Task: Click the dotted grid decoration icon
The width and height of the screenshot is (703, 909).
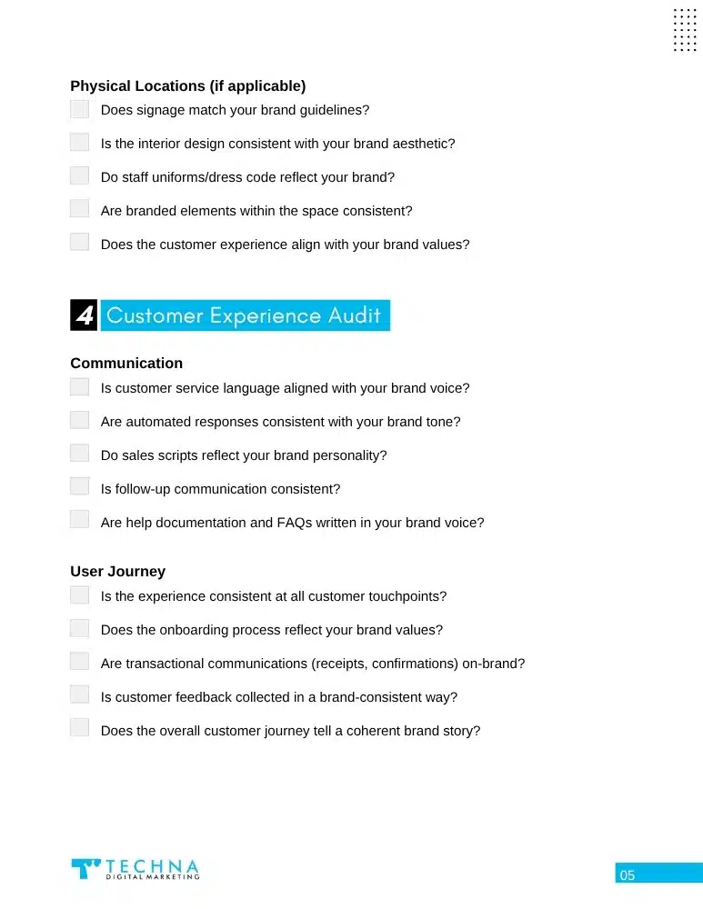Action: 684,30
